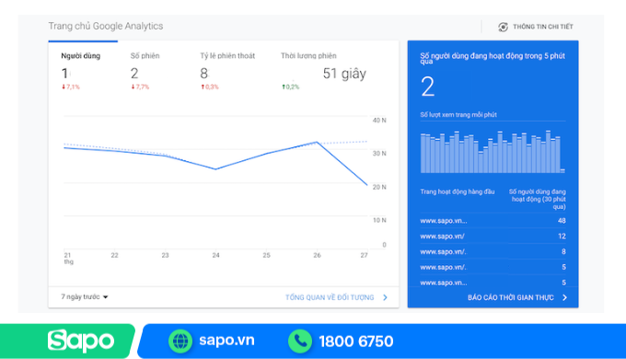This screenshot has height=359, width=626.
Task: Select the Số phiên metric tab
Action: click(x=145, y=56)
